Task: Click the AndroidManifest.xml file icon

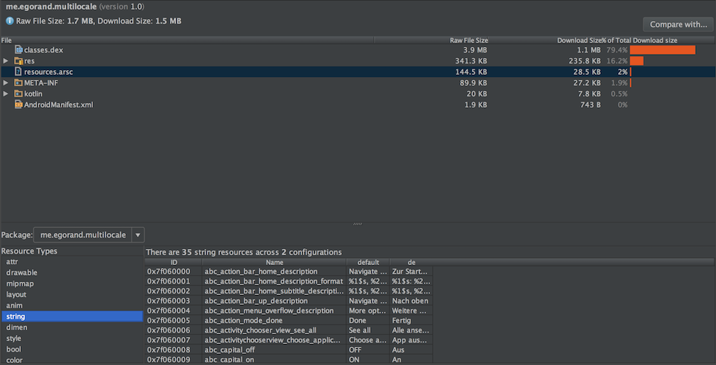Action: (x=19, y=105)
